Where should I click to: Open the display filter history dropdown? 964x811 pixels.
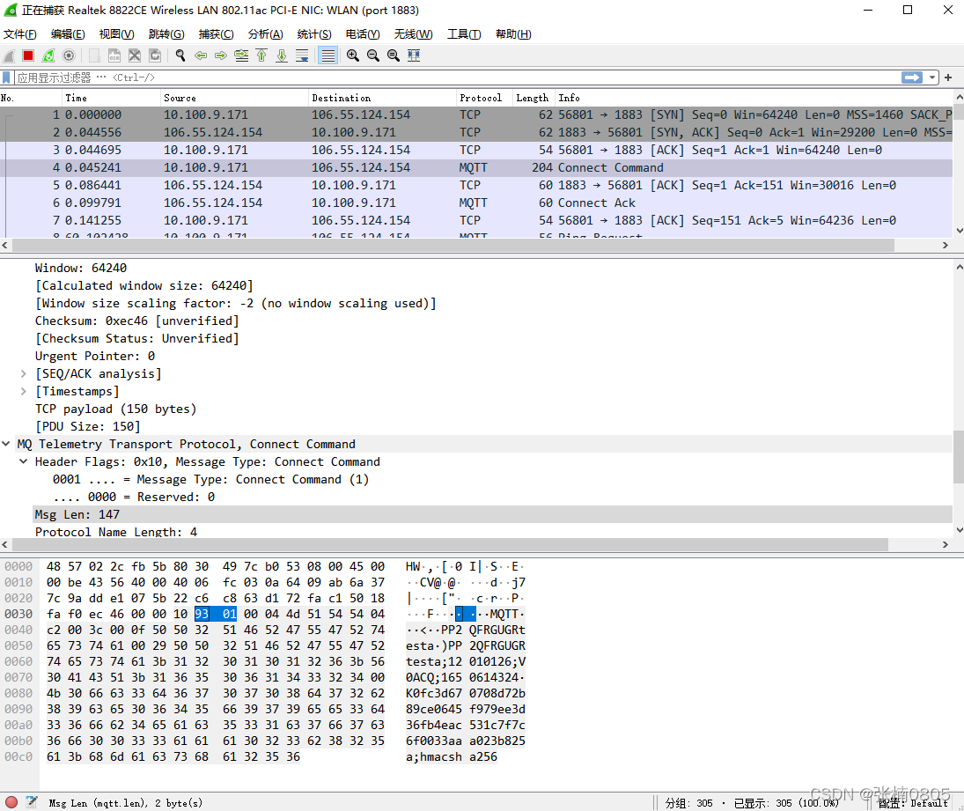point(933,77)
